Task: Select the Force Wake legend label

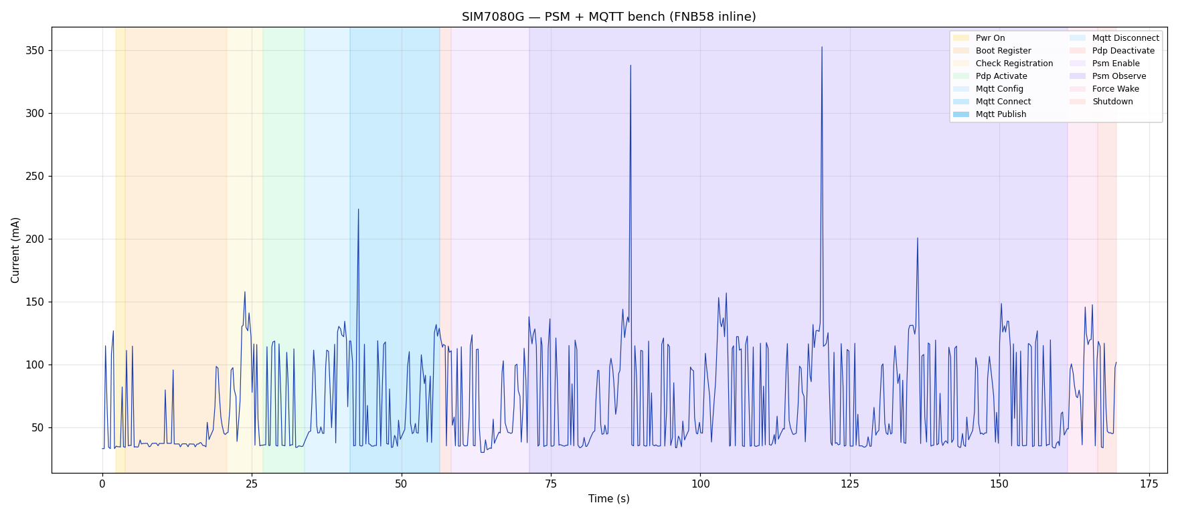Action: click(x=1115, y=89)
